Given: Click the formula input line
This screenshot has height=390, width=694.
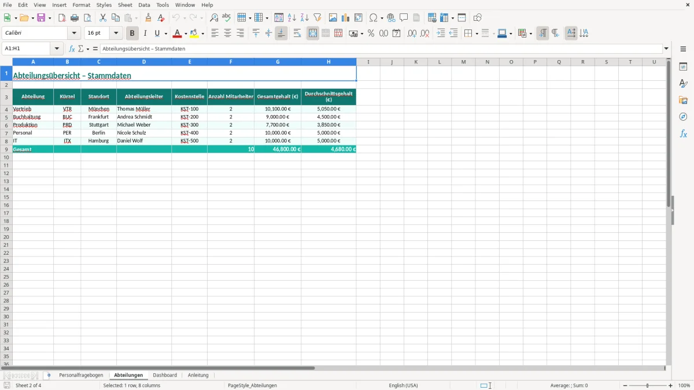Looking at the screenshot, I should click(381, 49).
